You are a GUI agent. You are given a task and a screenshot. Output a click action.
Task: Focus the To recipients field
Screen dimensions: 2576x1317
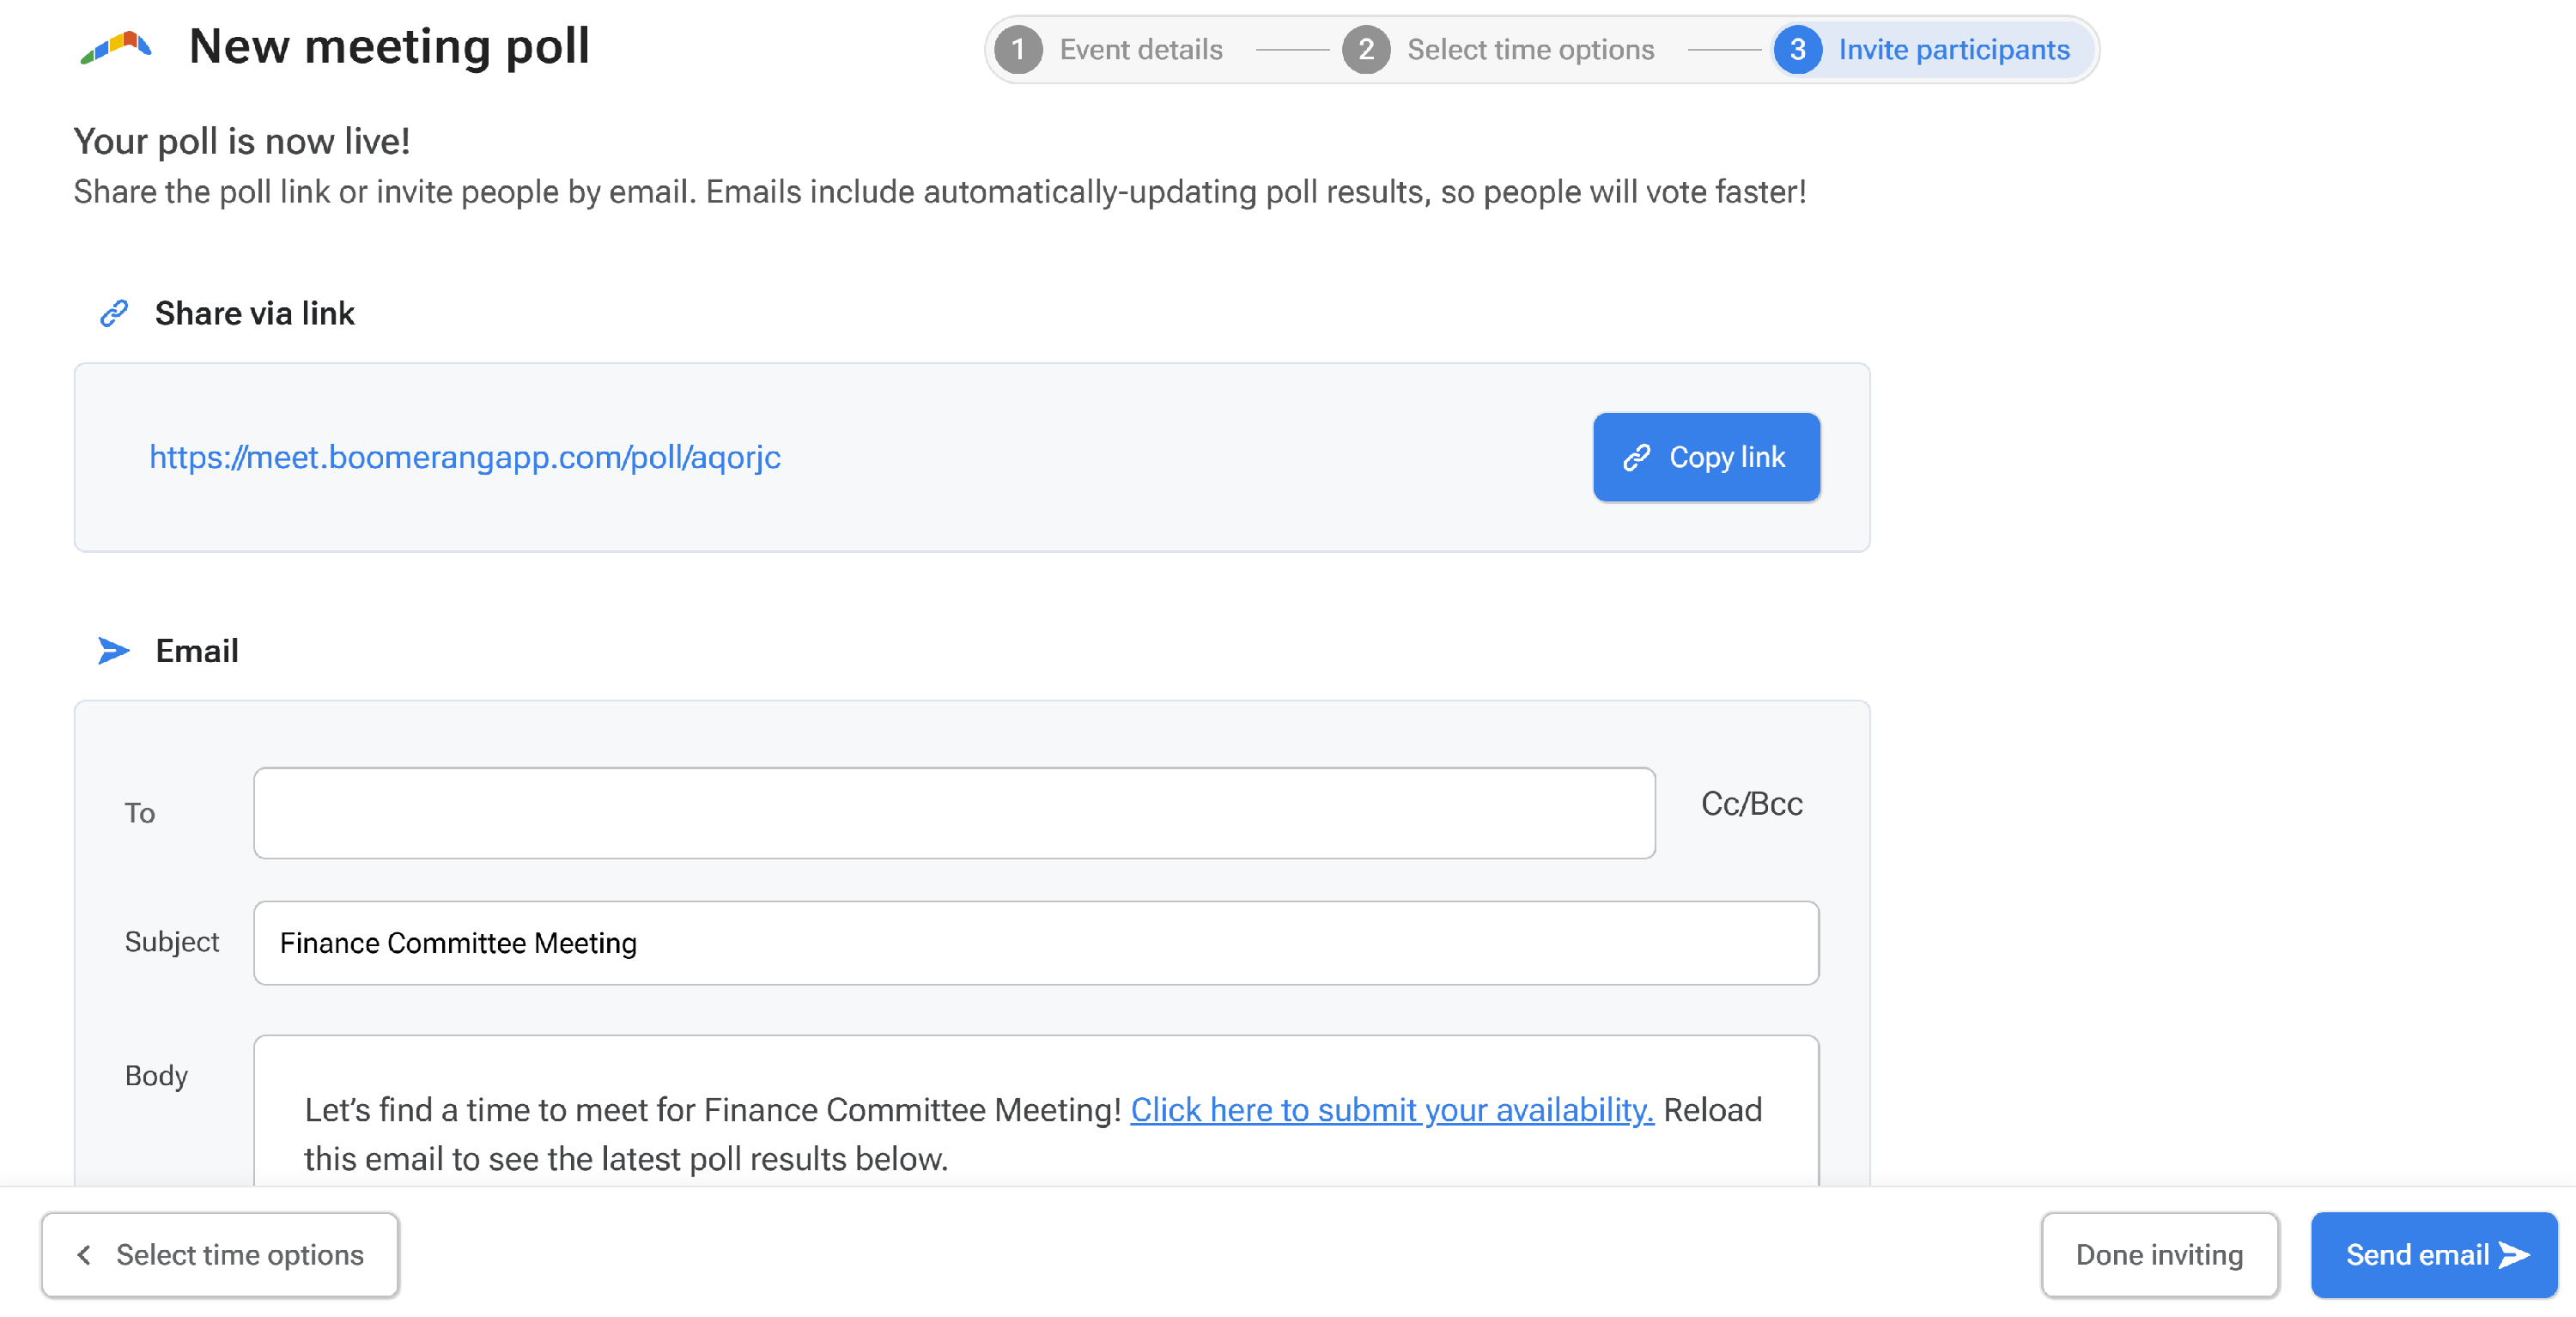pyautogui.click(x=954, y=813)
